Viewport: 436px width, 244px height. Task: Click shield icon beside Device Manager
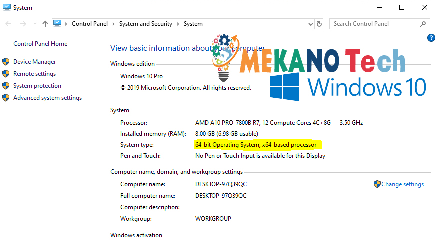click(6, 61)
